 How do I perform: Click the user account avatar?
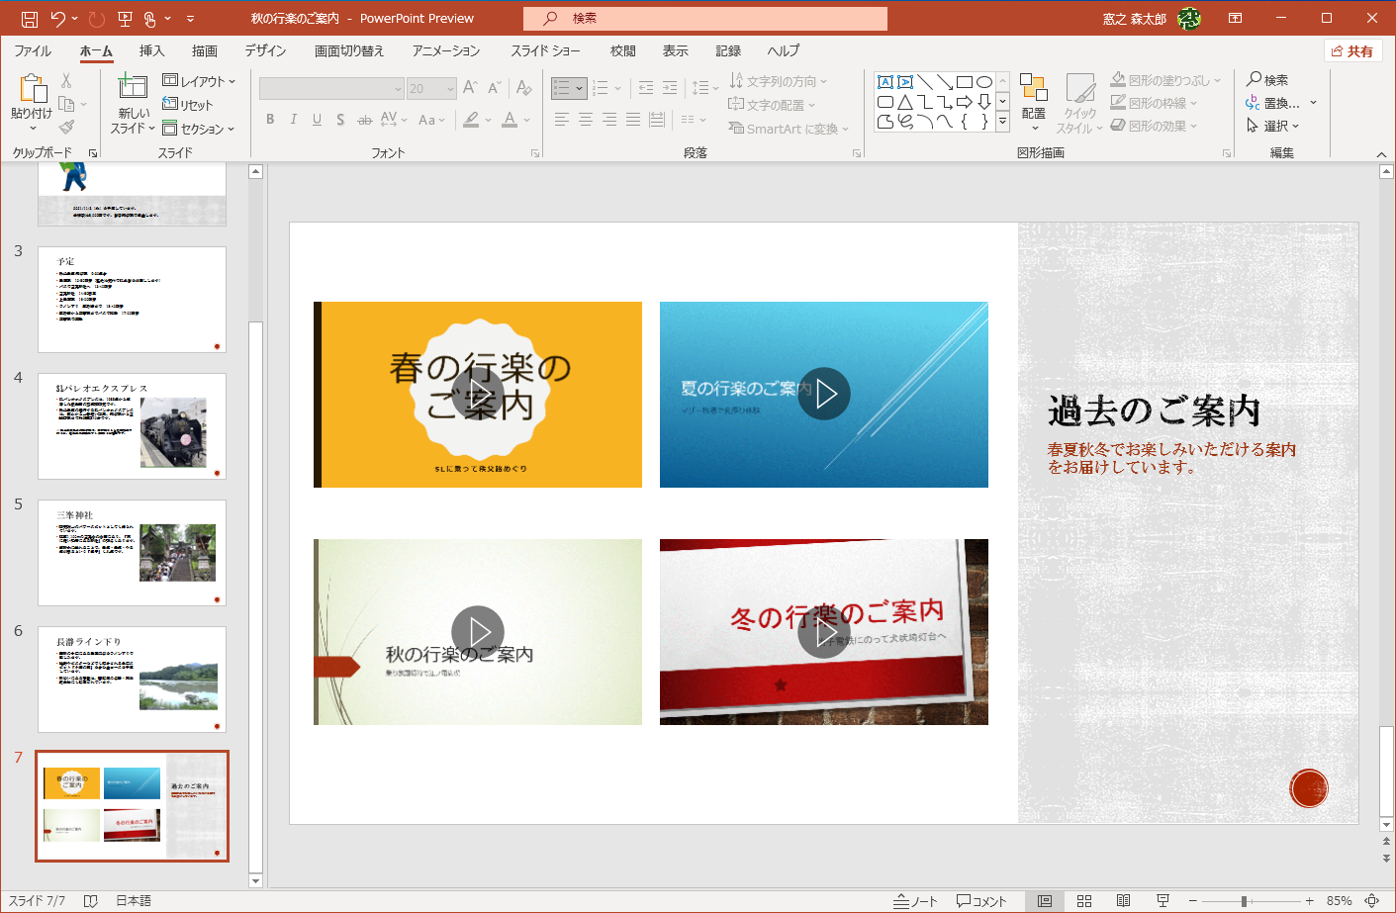1189,19
